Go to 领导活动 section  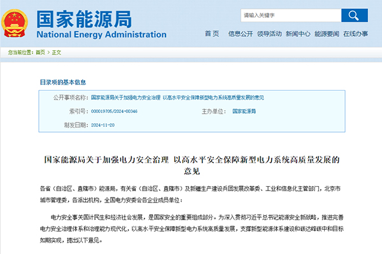tap(268, 33)
